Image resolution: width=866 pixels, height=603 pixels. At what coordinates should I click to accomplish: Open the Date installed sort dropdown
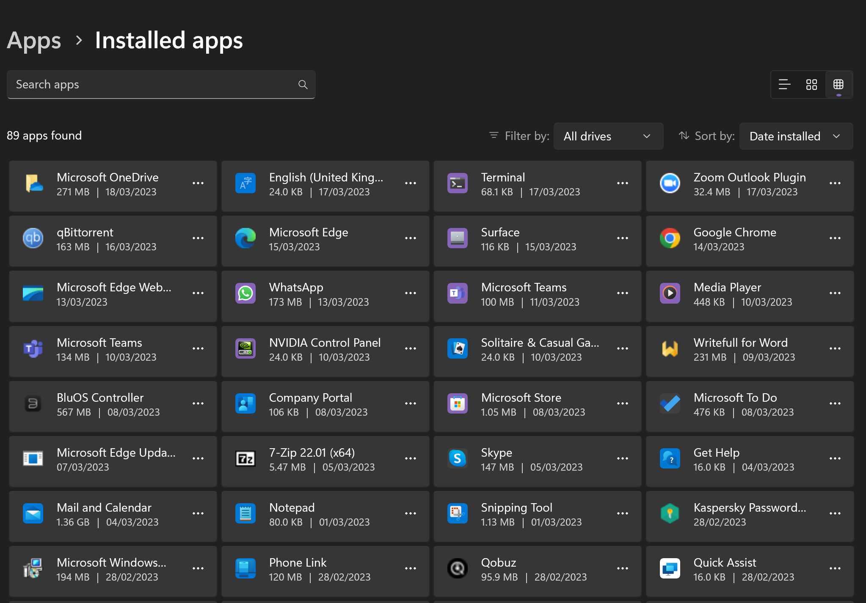[x=796, y=136]
